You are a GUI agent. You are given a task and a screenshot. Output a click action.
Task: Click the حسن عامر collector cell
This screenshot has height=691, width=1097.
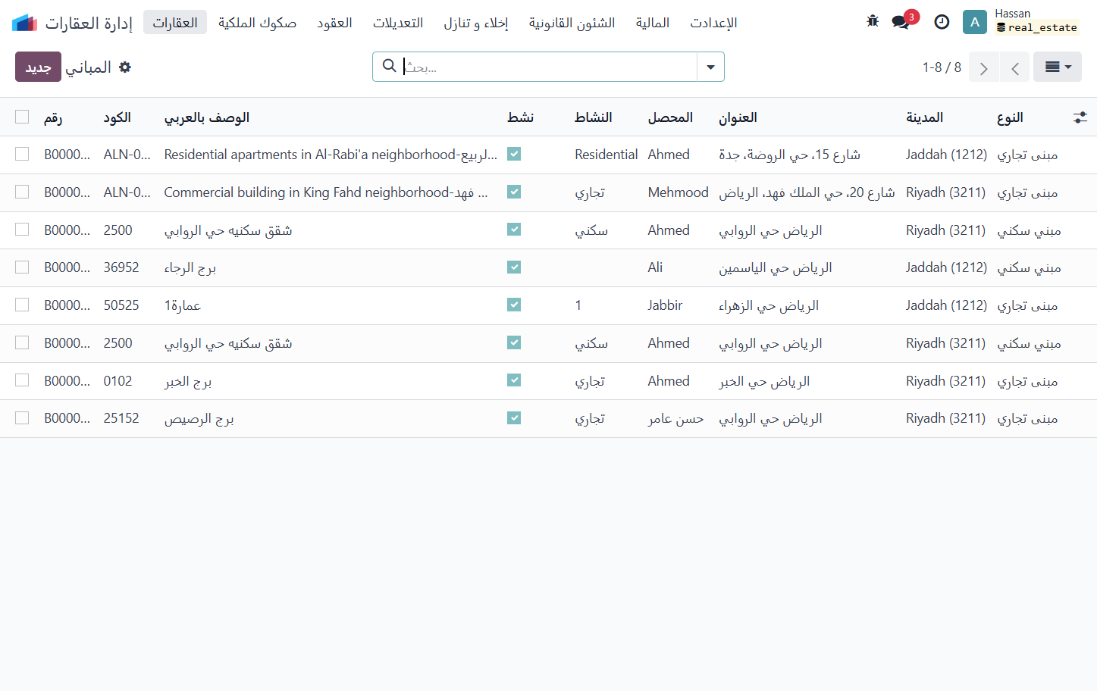(675, 418)
